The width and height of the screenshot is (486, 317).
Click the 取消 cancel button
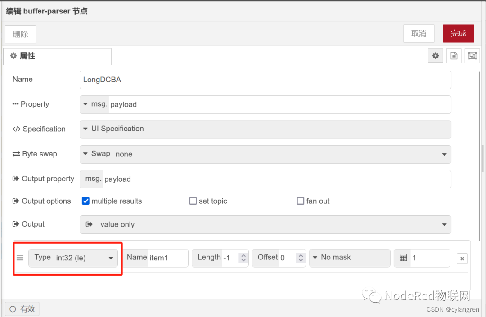point(419,33)
